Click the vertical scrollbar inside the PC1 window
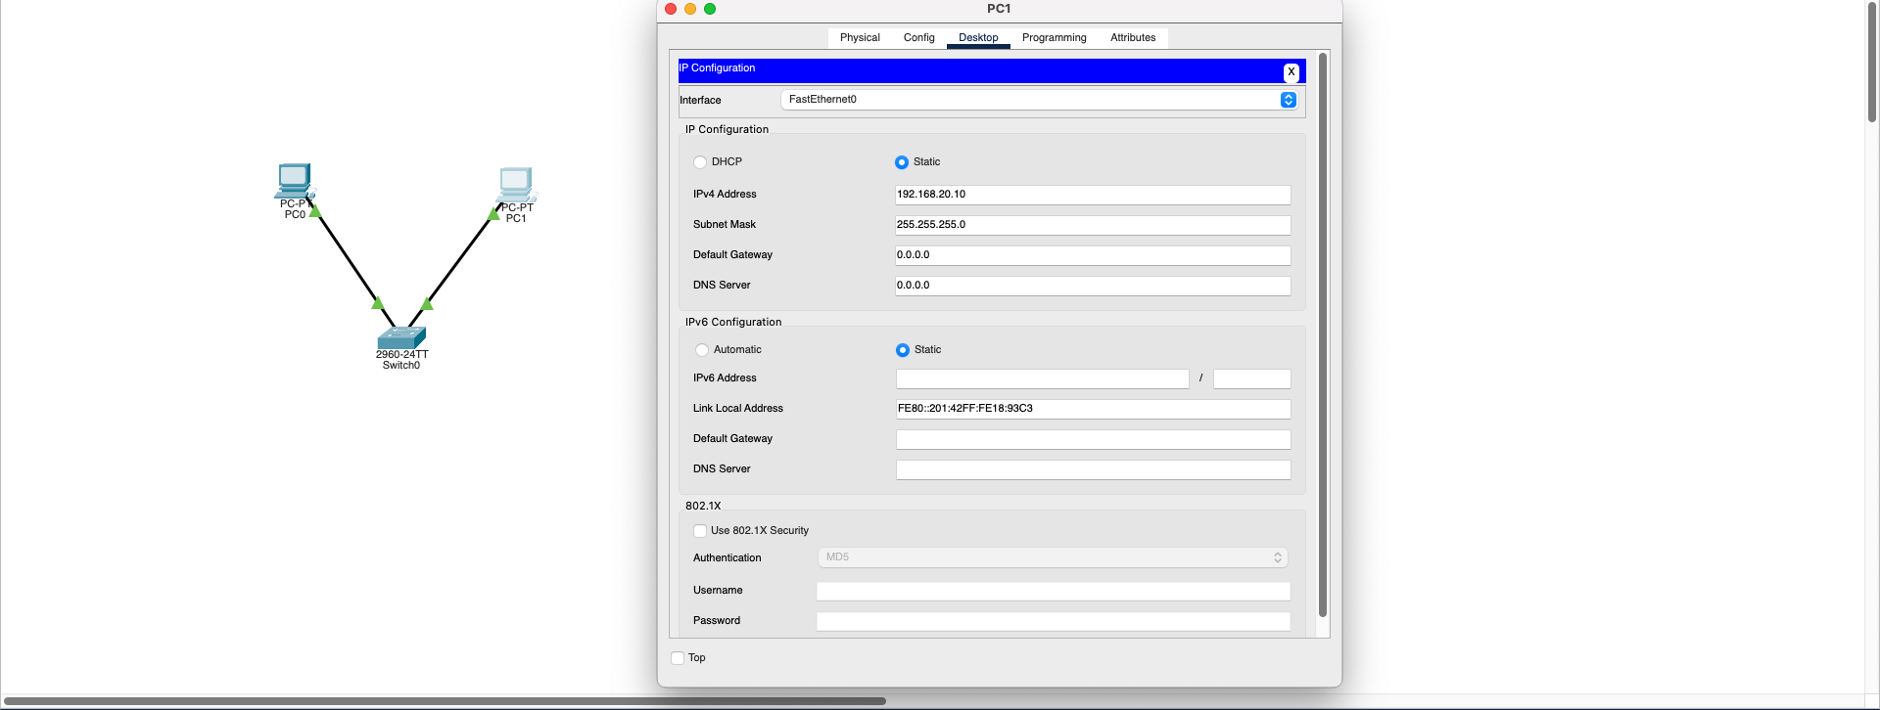This screenshot has width=1880, height=710. point(1323,334)
